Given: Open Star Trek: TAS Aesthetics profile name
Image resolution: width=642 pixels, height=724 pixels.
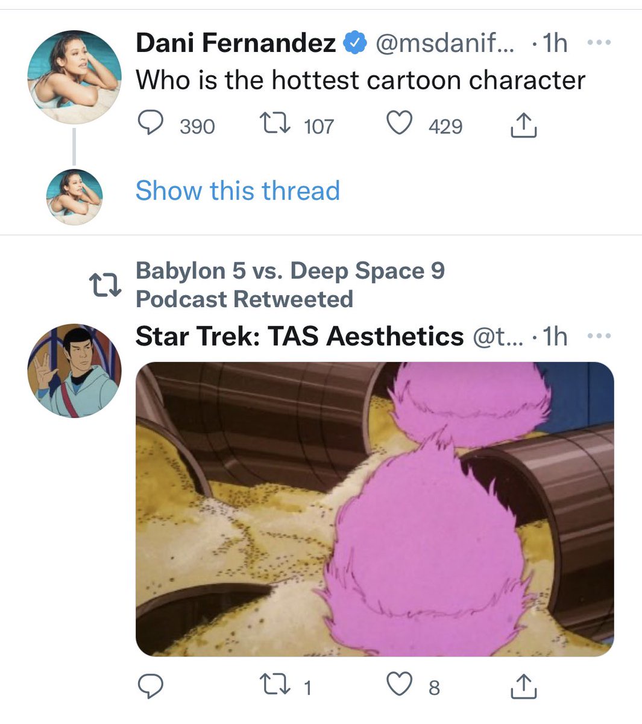Looking at the screenshot, I should click(x=300, y=336).
